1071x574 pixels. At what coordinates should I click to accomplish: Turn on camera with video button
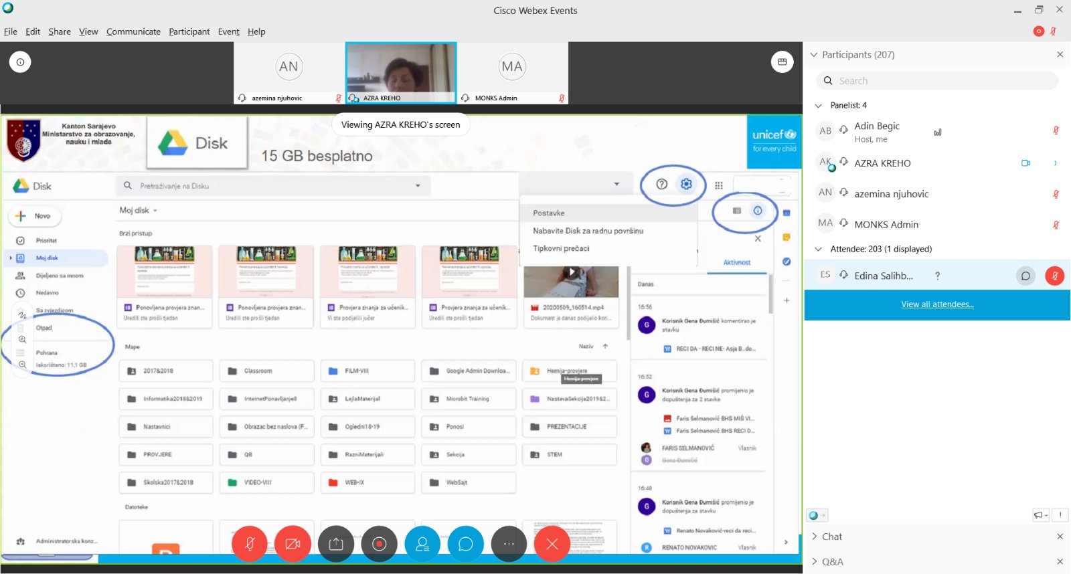coord(293,544)
